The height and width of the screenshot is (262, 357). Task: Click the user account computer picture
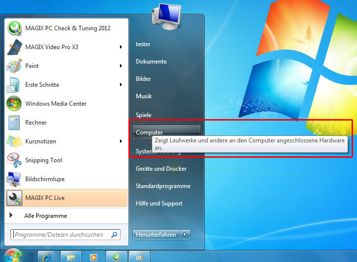tap(167, 17)
